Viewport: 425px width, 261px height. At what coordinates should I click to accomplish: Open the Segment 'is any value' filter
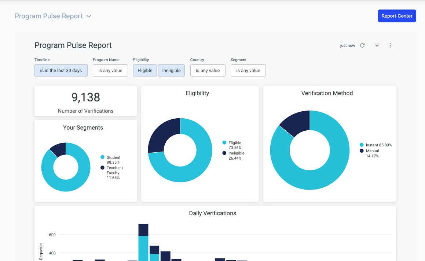point(248,70)
